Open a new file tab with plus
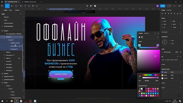 click(x=41, y=2)
